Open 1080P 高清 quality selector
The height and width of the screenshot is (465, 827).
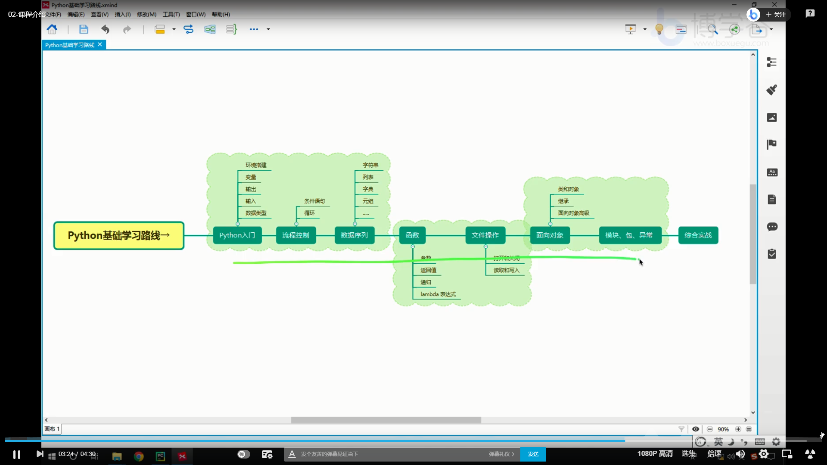pyautogui.click(x=655, y=454)
